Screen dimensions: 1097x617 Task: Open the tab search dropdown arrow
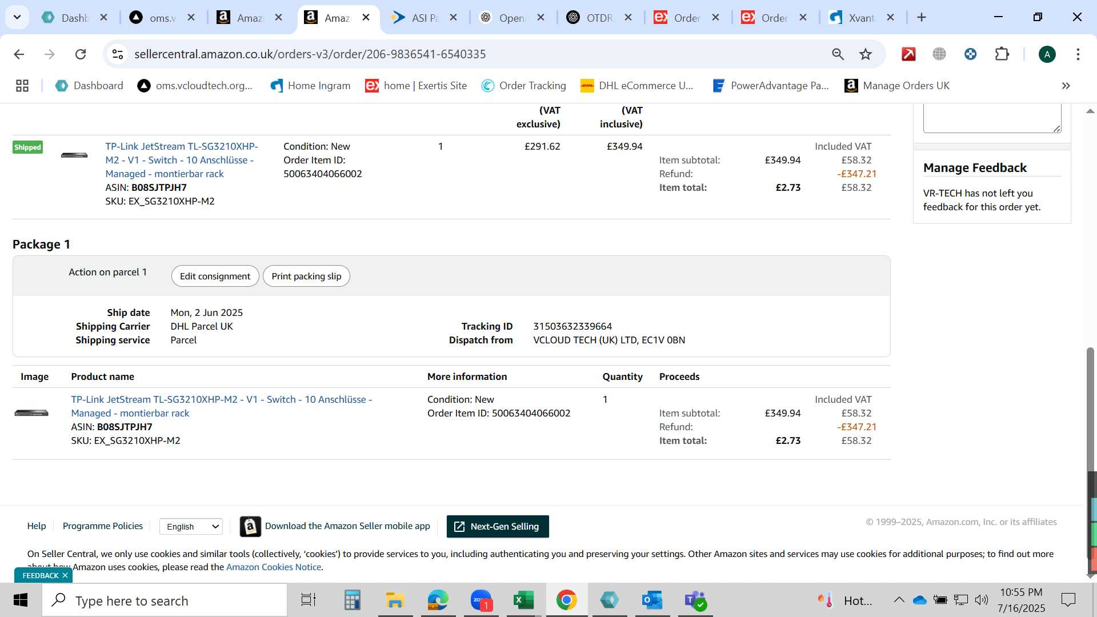point(17,17)
